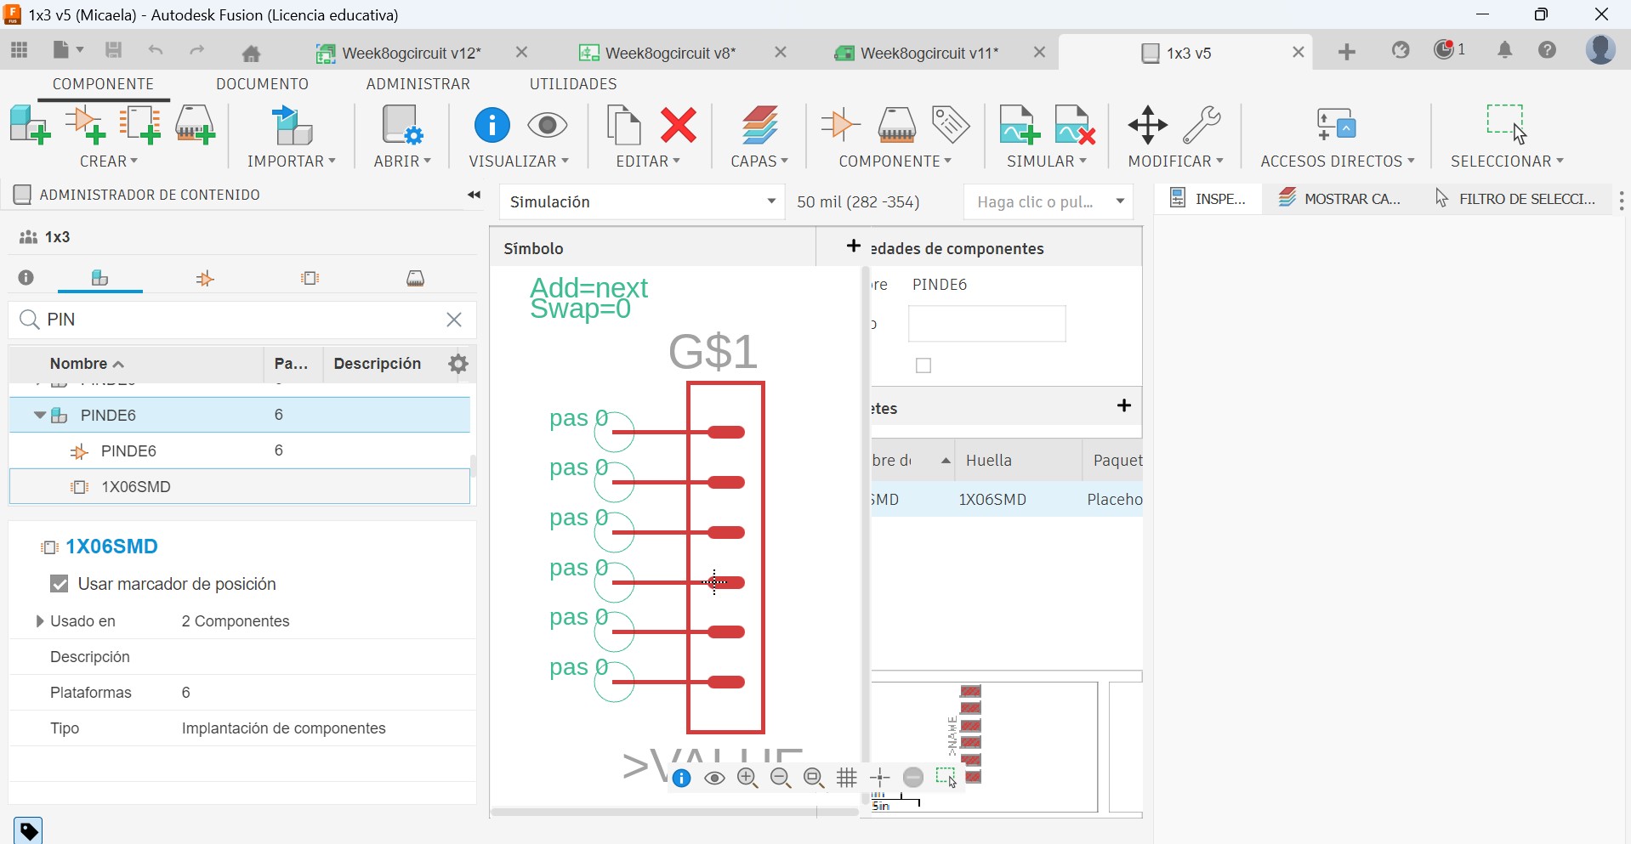Redo the last action

click(x=197, y=51)
